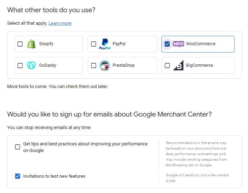Disable Invitations to test new features checkbox
This screenshot has height=193, width=248.
17,176
